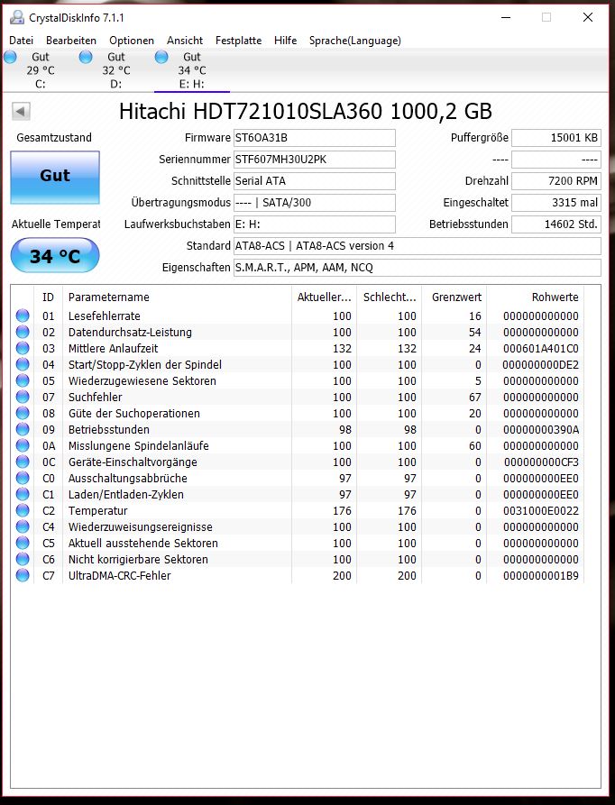
Task: Click status icon of Start/Stopp-Zyklen der Spindel row
Action: coord(23,364)
